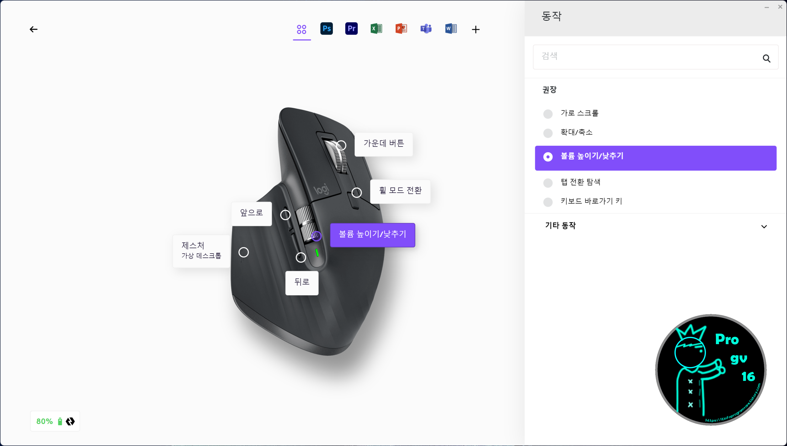Switch to the all-applications tab
This screenshot has width=787, height=446.
pyautogui.click(x=301, y=29)
